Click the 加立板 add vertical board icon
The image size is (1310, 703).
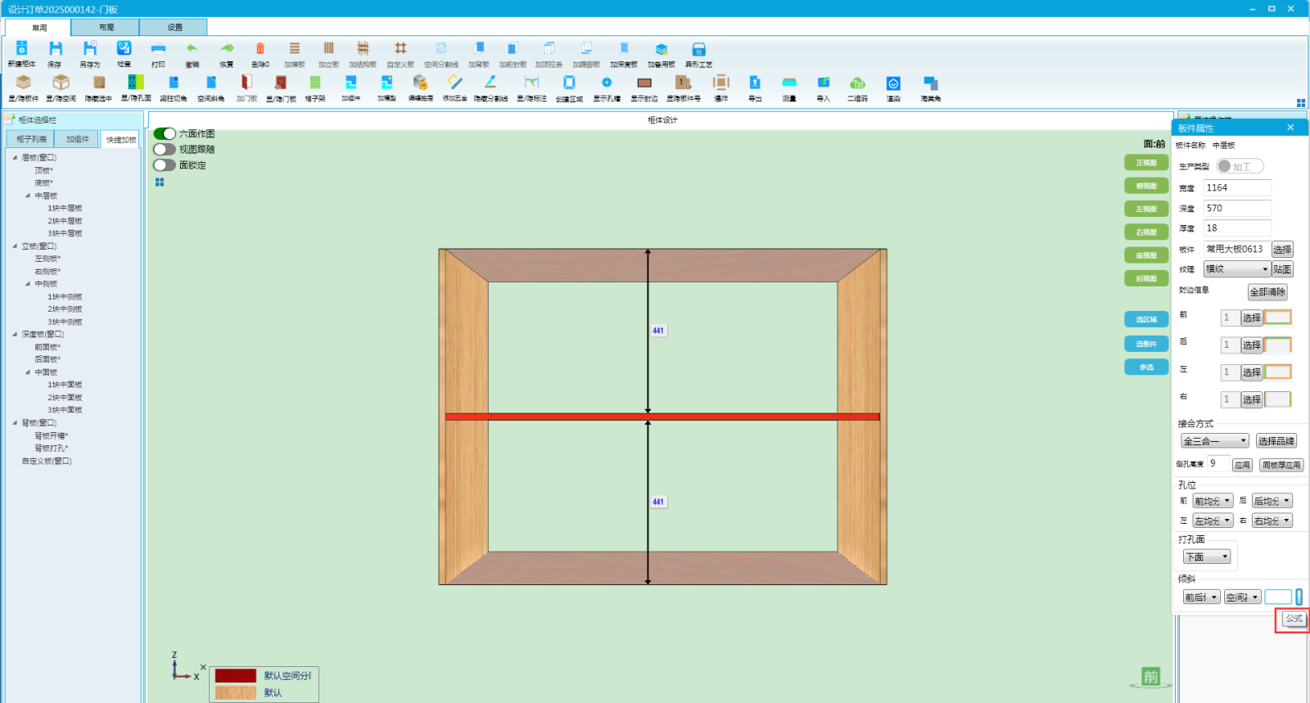328,49
